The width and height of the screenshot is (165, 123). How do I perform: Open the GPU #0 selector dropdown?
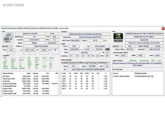117,46
